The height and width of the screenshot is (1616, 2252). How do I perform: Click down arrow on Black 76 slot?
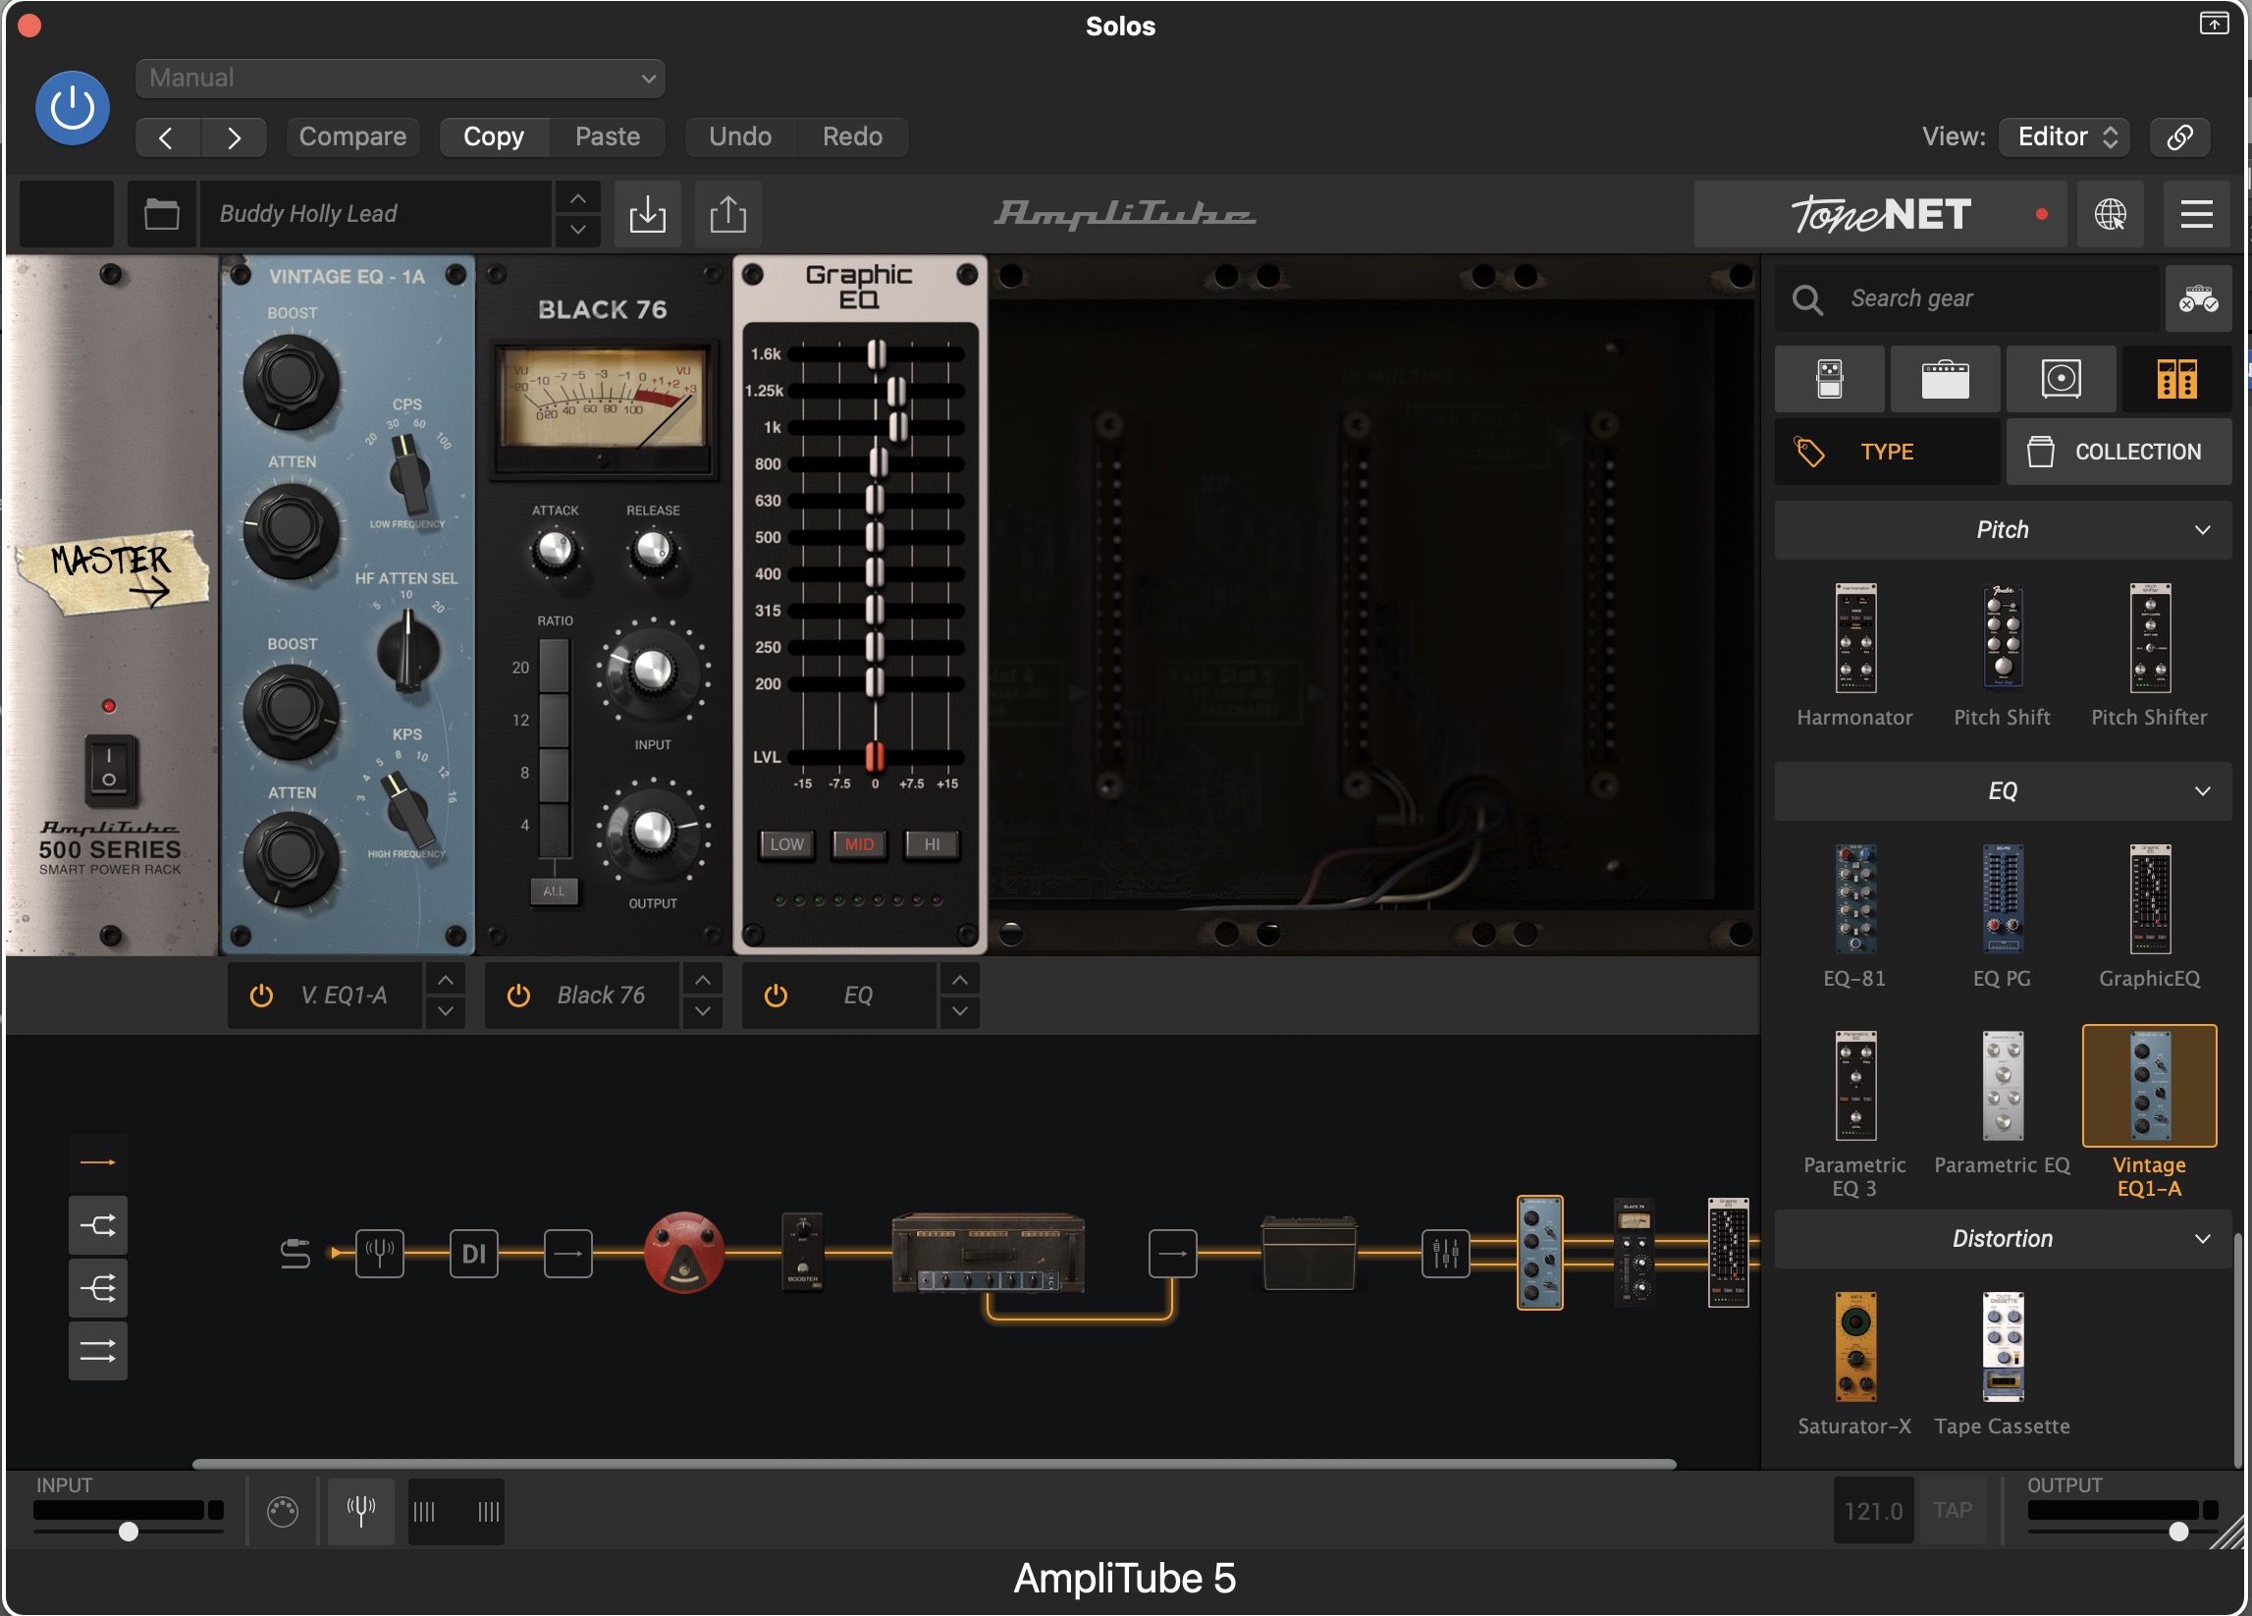coord(703,1011)
